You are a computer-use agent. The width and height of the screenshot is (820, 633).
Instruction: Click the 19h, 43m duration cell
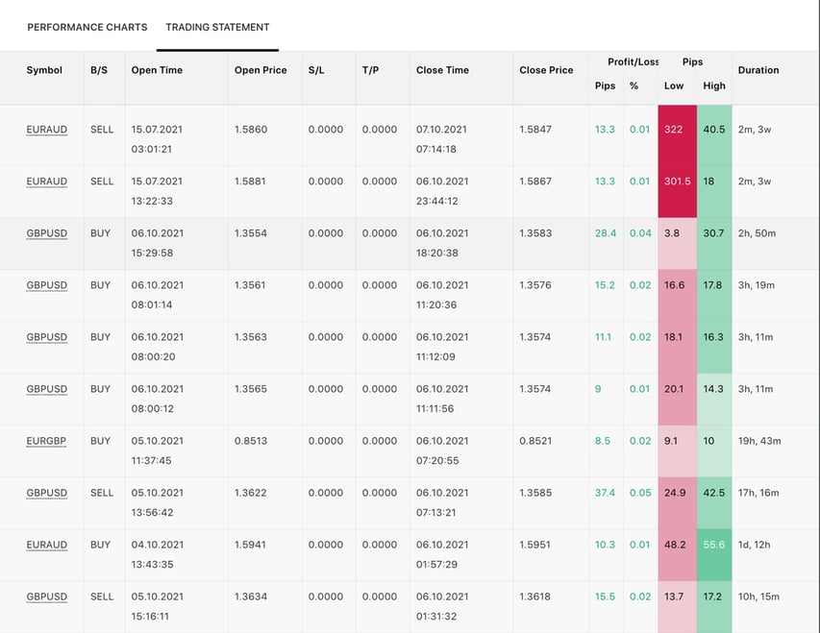point(758,441)
